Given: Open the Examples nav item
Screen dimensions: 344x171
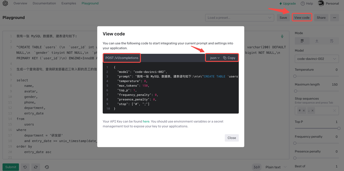Looking at the screenshot, I should [69, 3].
